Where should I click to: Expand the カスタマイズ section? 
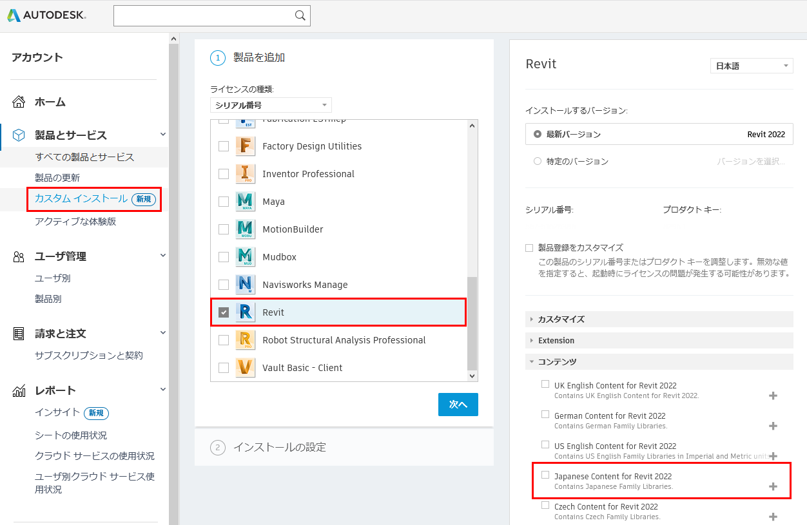tap(659, 320)
